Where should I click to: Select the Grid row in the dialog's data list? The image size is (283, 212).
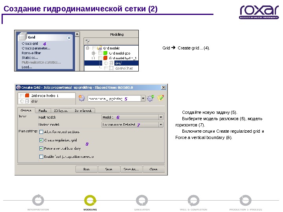[x=46, y=101]
